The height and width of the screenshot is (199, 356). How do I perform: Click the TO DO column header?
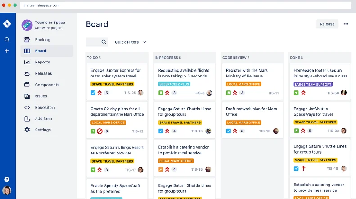point(94,58)
